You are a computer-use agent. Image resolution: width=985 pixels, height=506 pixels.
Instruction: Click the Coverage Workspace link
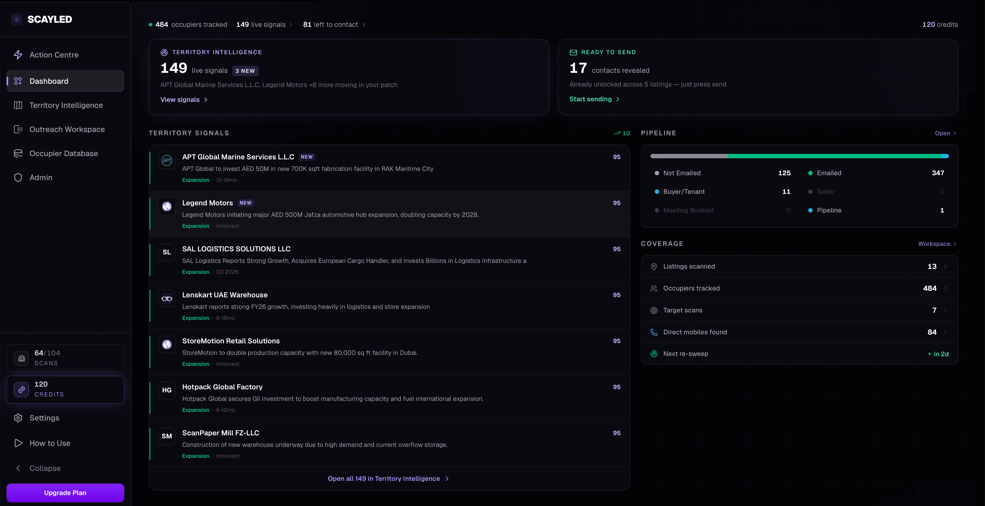pos(937,244)
